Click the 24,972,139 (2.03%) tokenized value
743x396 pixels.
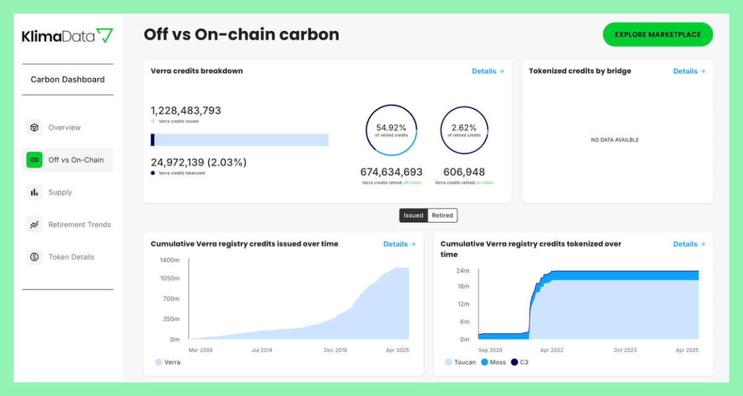(199, 162)
